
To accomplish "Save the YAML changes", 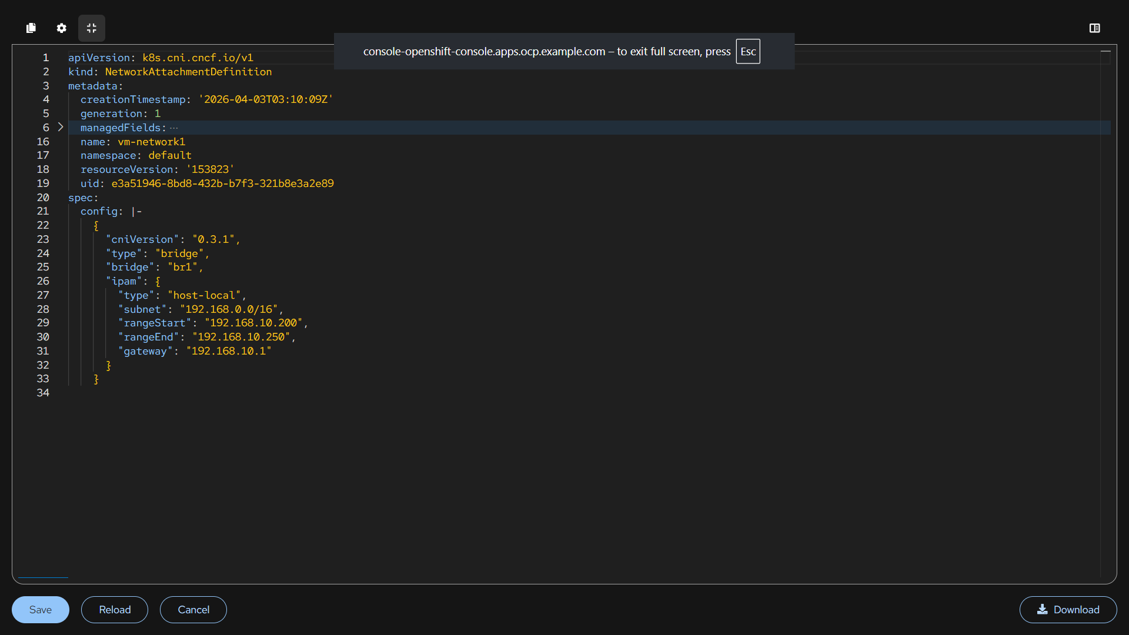I will tap(41, 610).
